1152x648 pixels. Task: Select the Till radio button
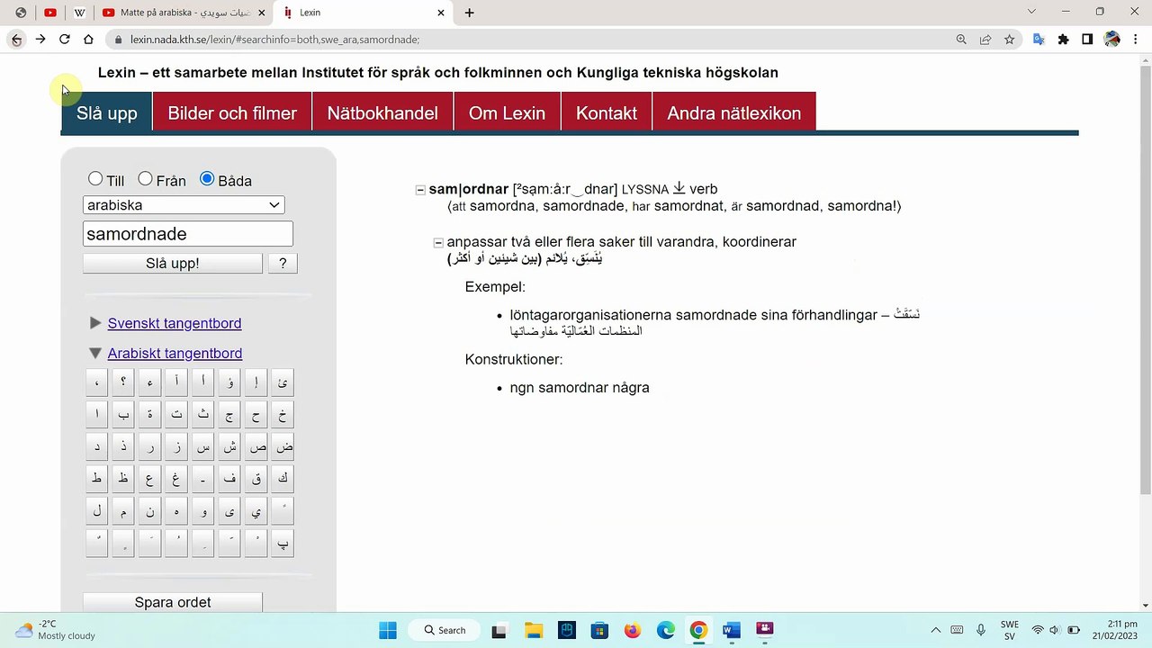click(95, 179)
